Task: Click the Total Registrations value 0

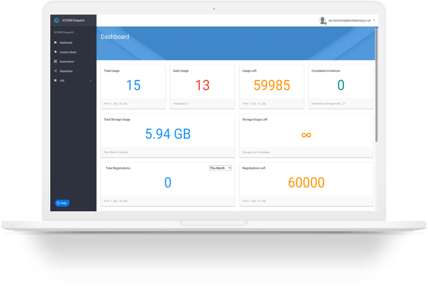Action: 168,182
